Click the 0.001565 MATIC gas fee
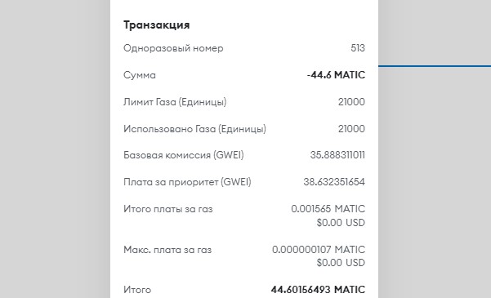 coord(328,209)
